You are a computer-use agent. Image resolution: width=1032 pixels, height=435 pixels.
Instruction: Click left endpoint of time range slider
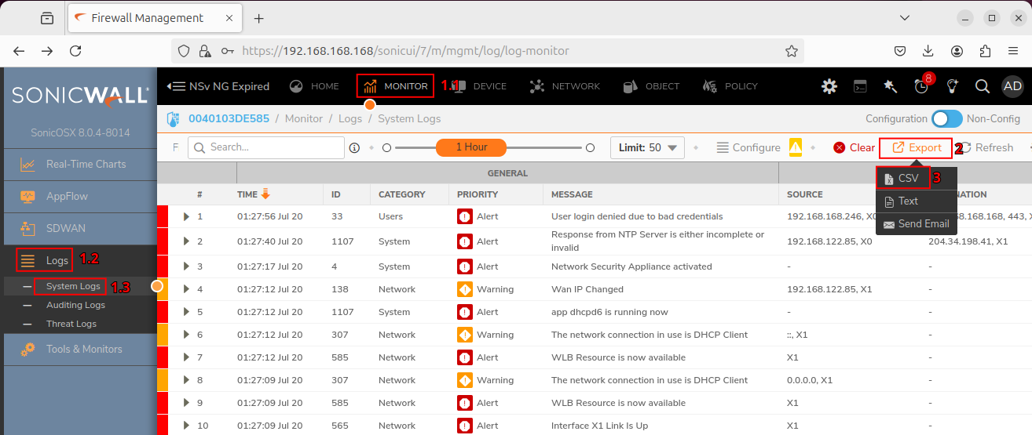(x=386, y=147)
